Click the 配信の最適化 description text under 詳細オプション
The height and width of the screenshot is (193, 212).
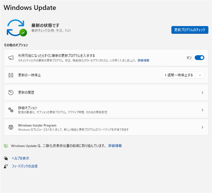63,112
